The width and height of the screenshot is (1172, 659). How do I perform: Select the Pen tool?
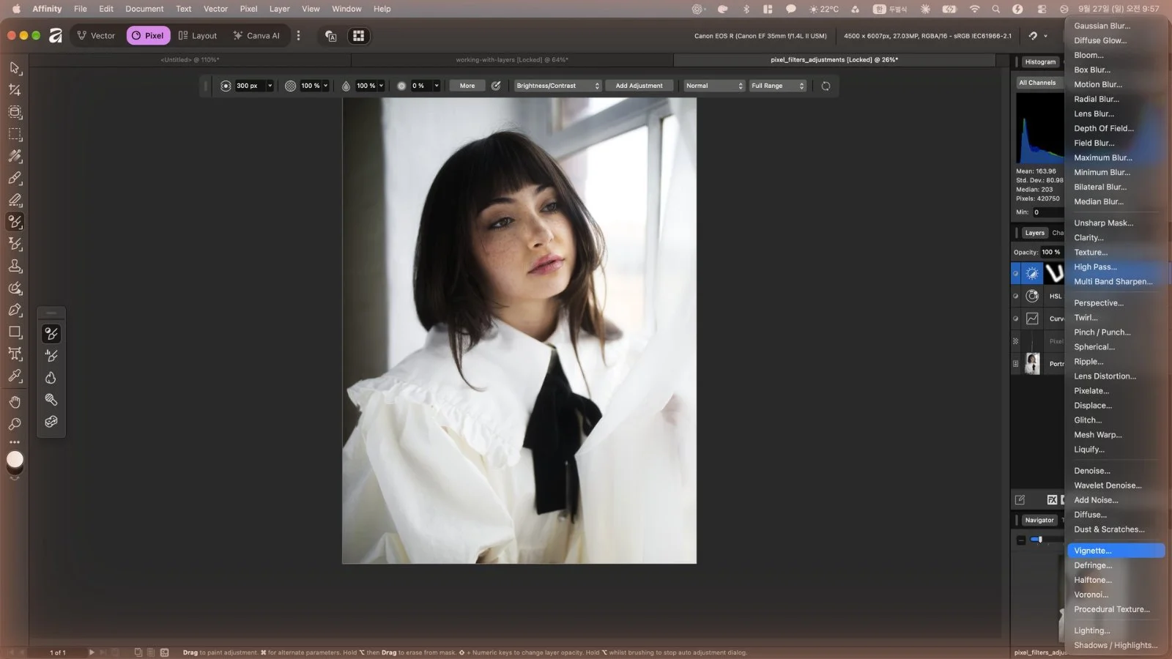[15, 310]
